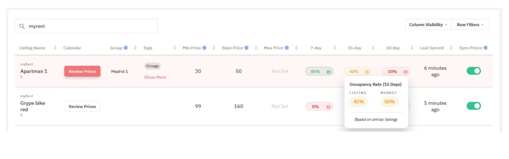Sort by 7 day column arrows
The width and height of the screenshot is (509, 159).
coord(335,48)
